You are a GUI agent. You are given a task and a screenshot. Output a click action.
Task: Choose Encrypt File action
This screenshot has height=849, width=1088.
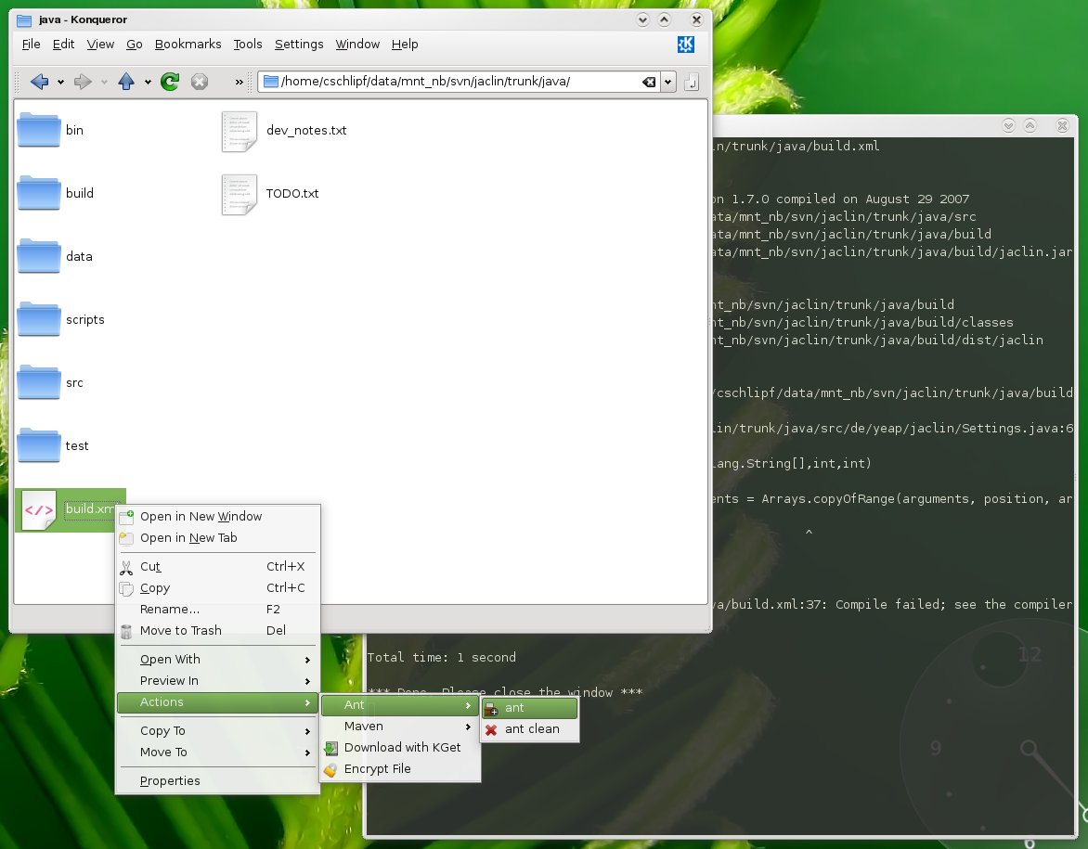click(400, 769)
